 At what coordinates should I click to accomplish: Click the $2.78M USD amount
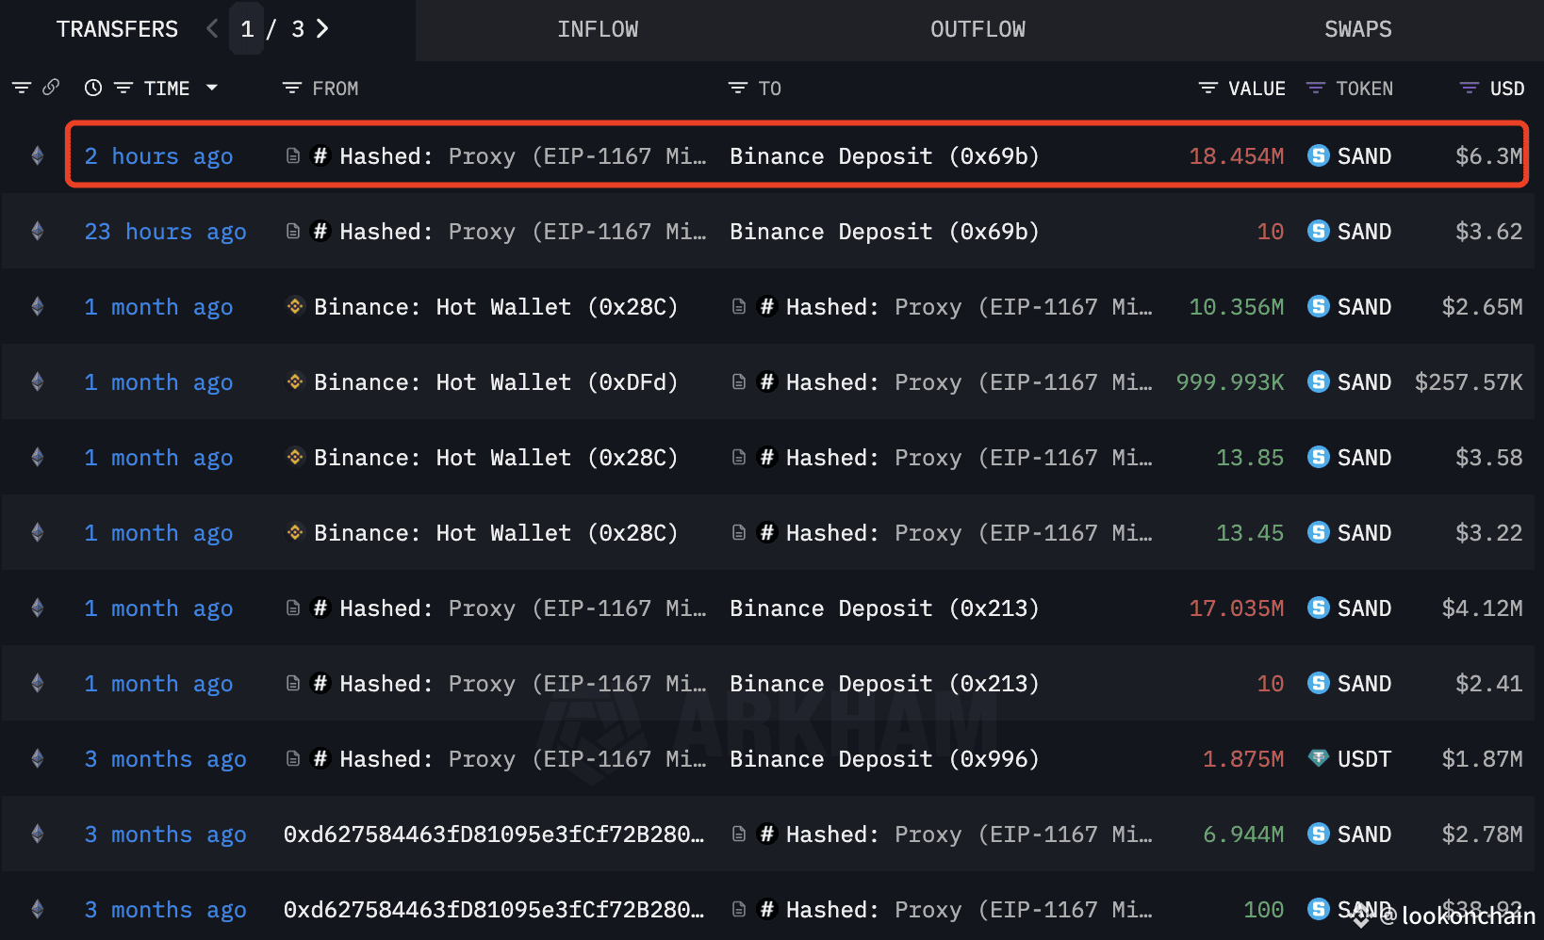[x=1482, y=835]
